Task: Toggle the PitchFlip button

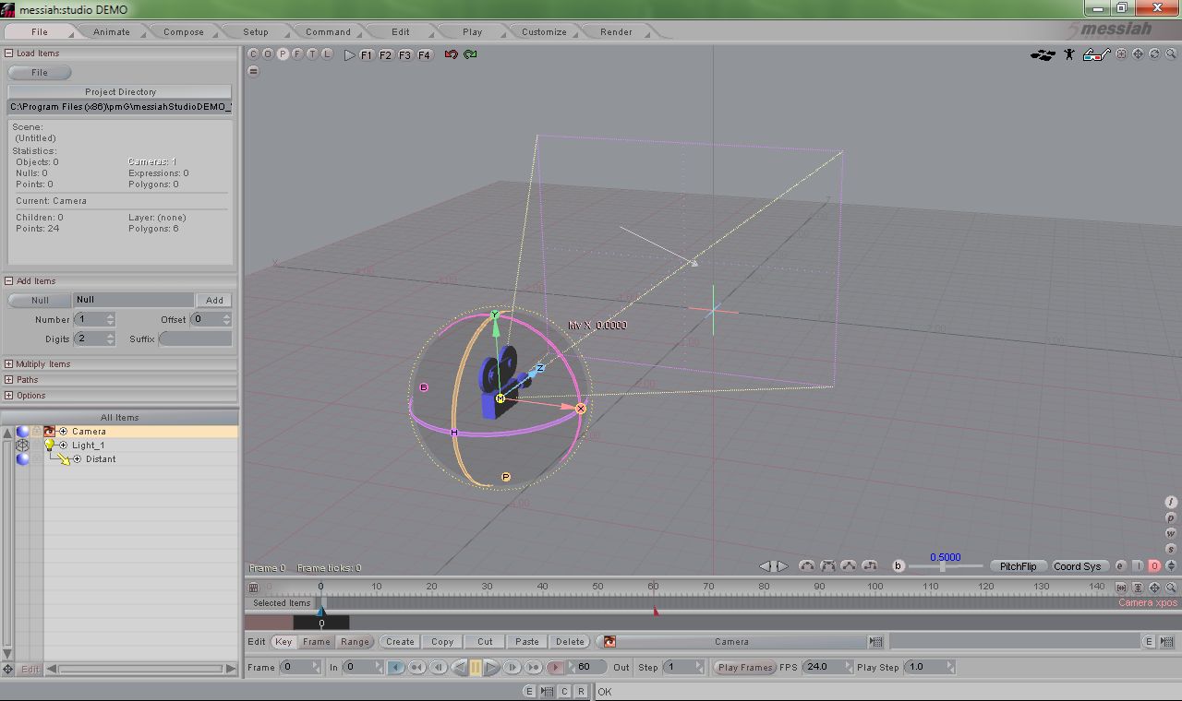Action: (1018, 566)
